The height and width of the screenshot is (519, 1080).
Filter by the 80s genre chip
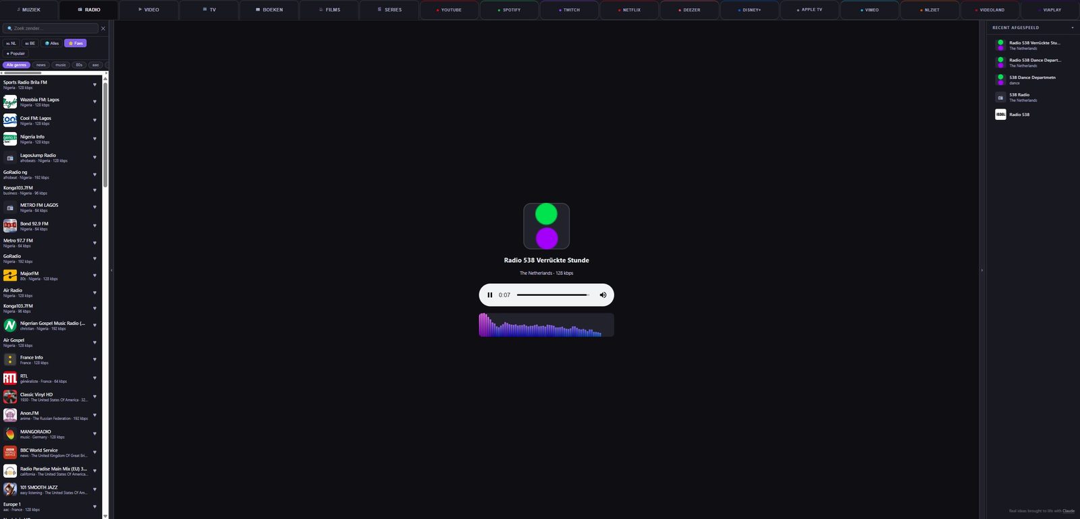pyautogui.click(x=79, y=65)
